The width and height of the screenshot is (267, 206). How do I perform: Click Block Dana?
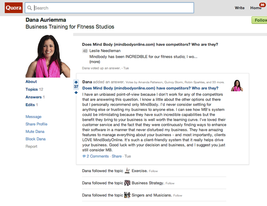pos(36,139)
